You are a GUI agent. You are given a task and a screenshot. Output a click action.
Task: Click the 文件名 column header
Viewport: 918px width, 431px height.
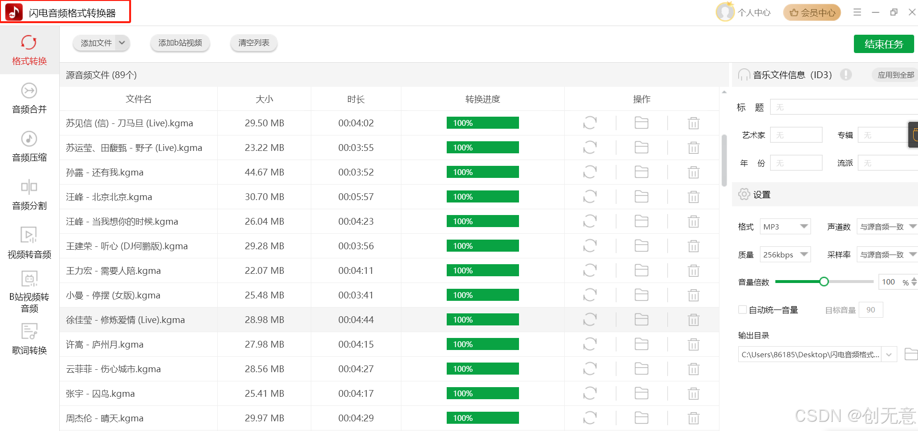(x=139, y=99)
